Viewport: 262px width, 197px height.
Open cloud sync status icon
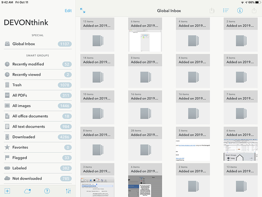tap(28, 191)
